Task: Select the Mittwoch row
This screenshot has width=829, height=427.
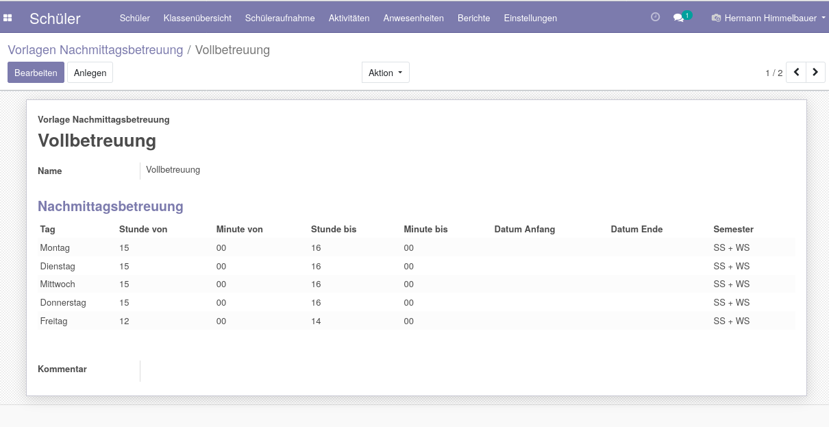Action: click(x=417, y=284)
